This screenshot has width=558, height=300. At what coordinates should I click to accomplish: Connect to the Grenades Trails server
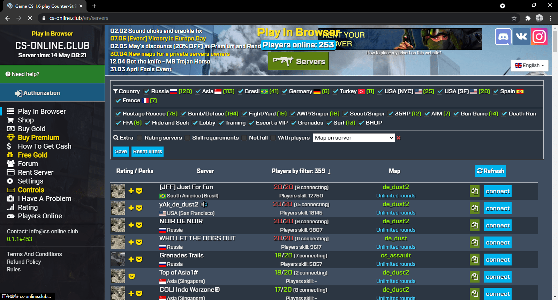[x=498, y=260]
